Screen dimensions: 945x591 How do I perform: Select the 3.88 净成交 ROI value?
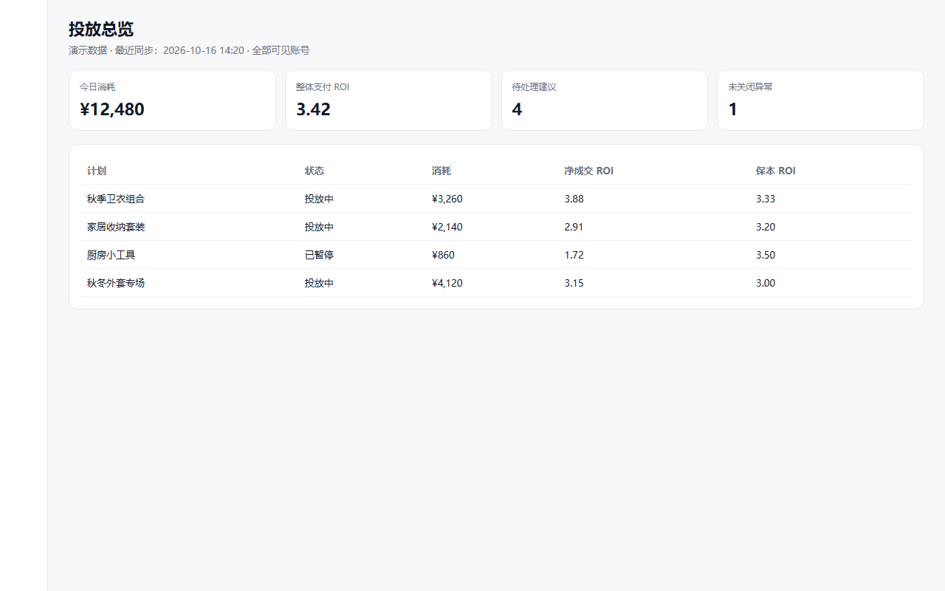[x=574, y=199]
